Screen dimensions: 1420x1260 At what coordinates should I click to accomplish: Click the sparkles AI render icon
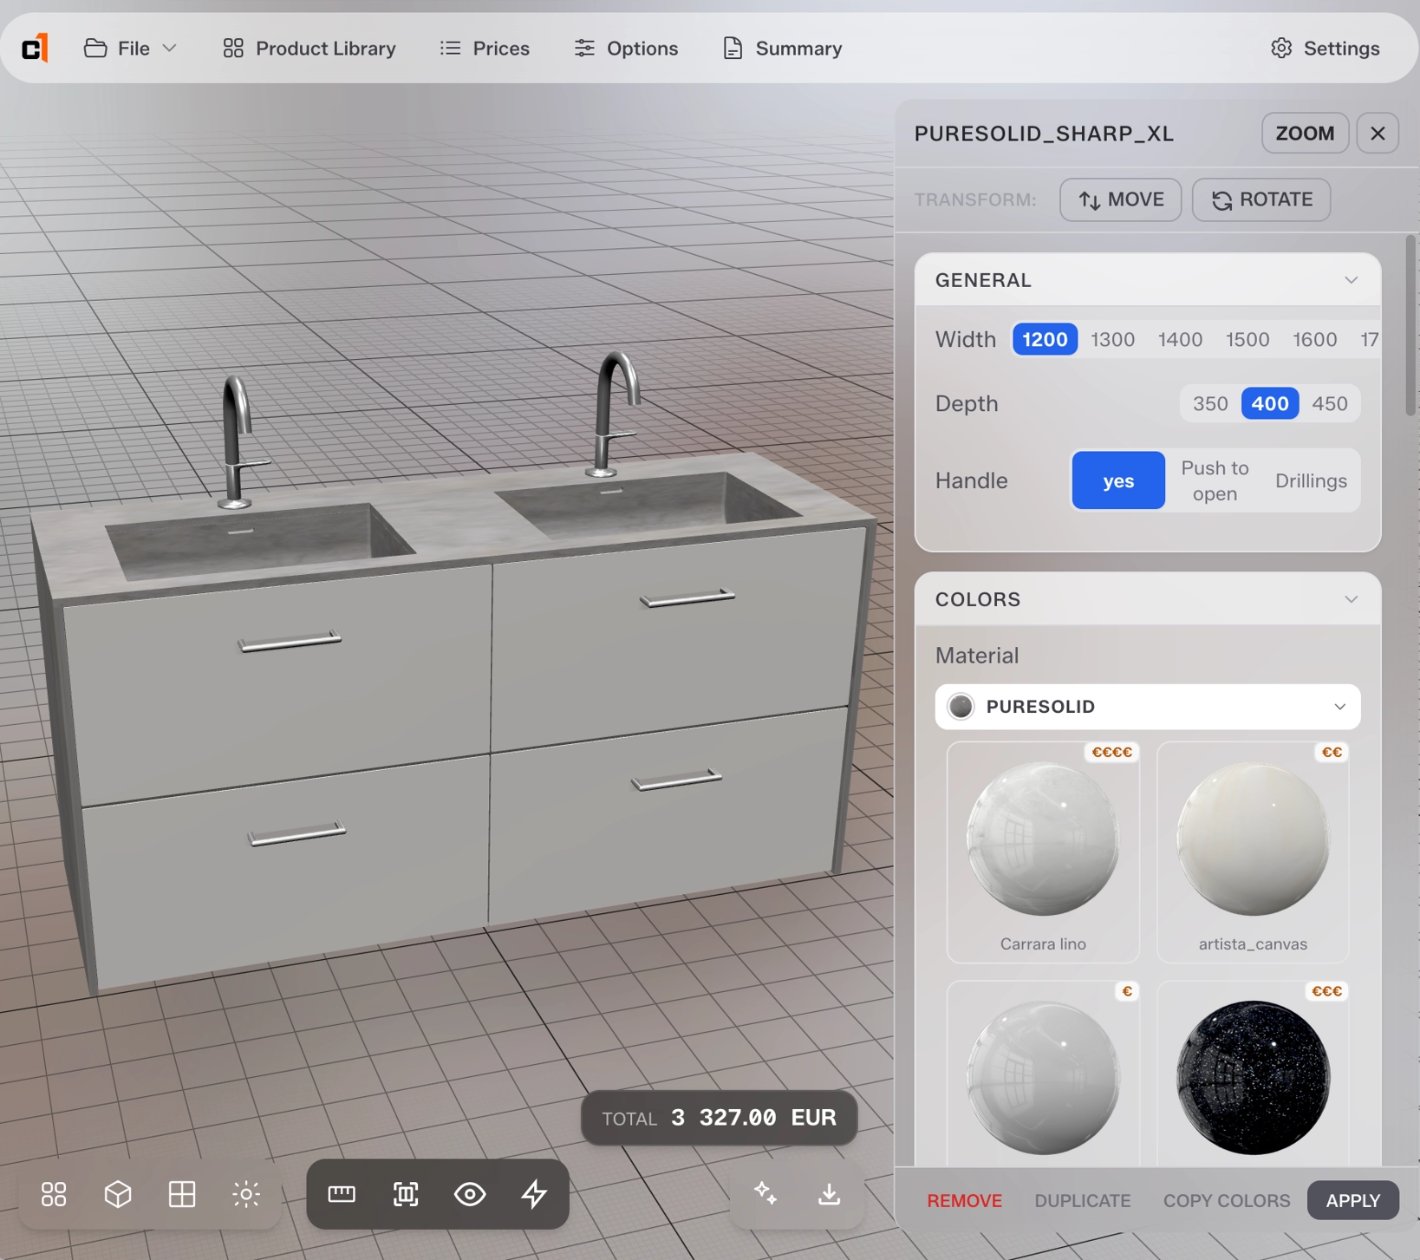765,1194
